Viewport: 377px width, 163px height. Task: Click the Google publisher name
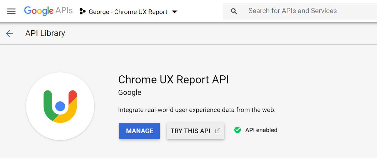(x=130, y=93)
